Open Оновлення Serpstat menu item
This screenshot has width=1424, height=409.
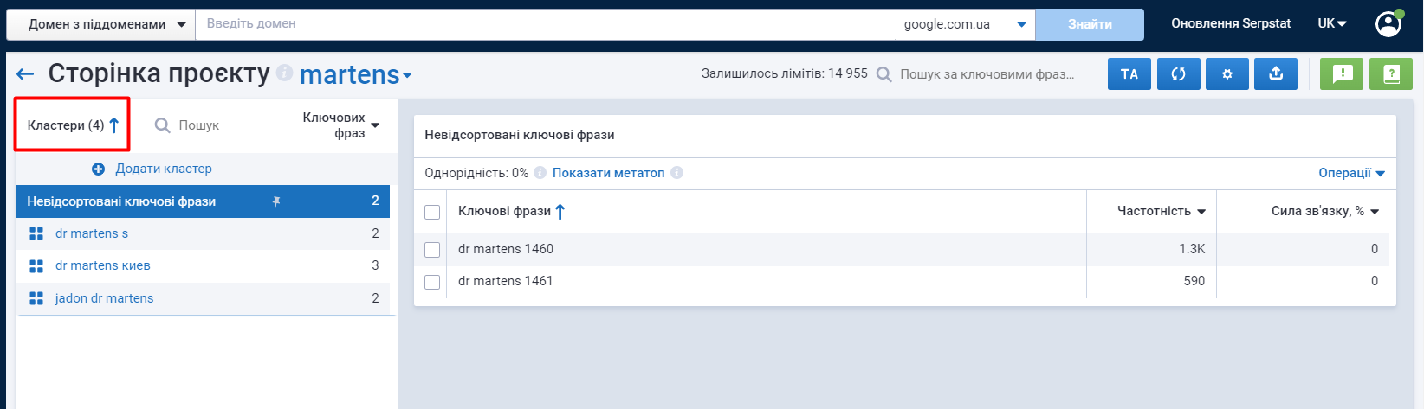[x=1231, y=23]
